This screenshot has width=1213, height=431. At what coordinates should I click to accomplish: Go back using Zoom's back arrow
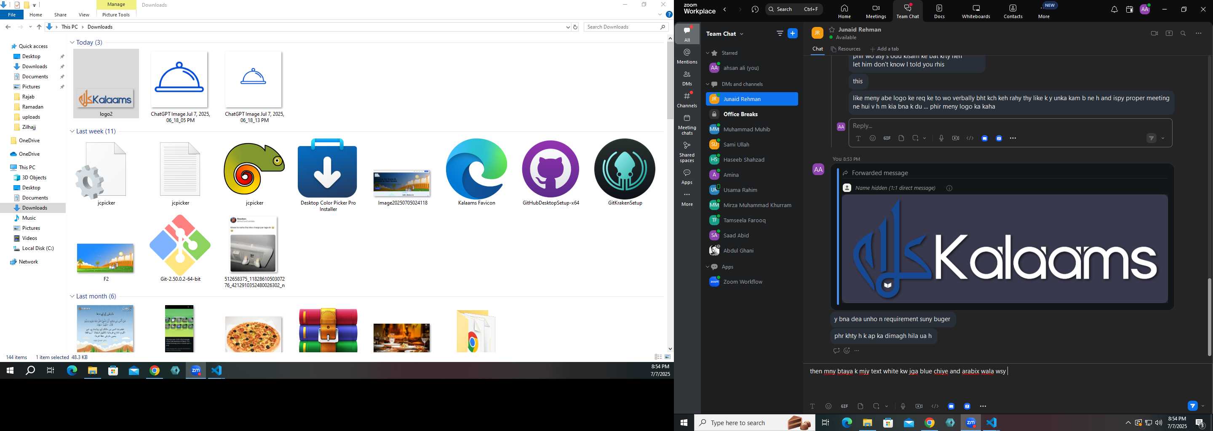725,9
